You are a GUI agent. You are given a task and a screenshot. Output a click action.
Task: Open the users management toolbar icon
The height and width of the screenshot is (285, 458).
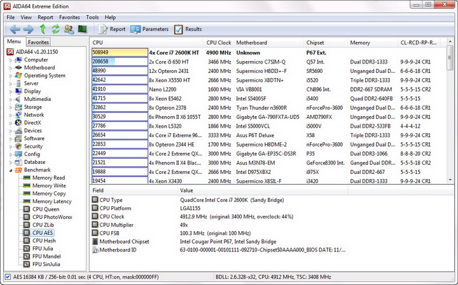(69, 29)
